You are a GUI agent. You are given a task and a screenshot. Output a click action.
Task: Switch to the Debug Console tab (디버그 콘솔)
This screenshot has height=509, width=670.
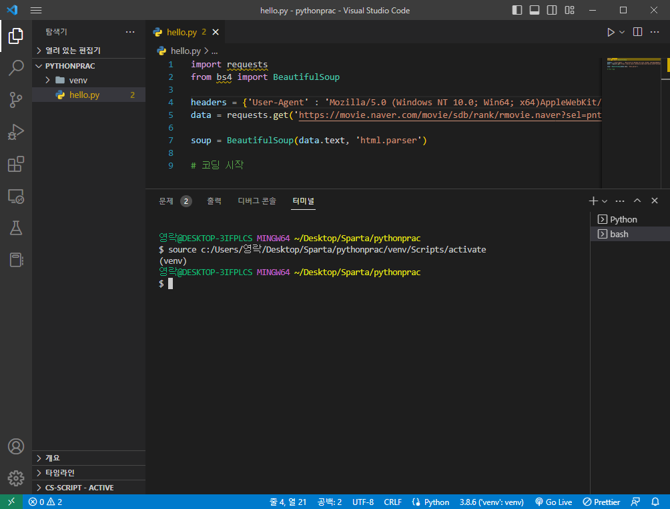pos(257,201)
